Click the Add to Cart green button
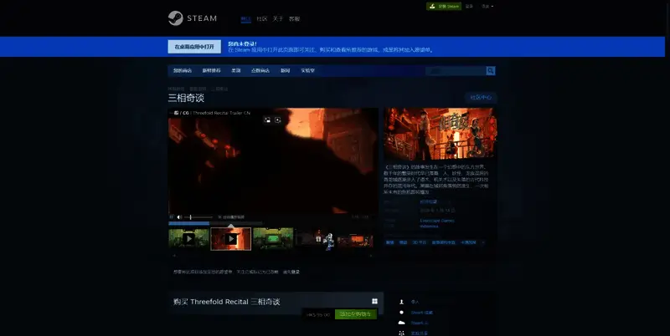The height and width of the screenshot is (336, 670). click(355, 314)
